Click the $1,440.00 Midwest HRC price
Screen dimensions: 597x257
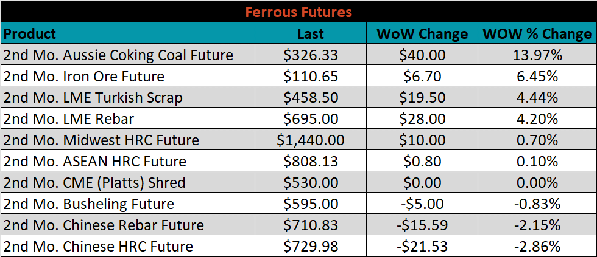coord(311,140)
